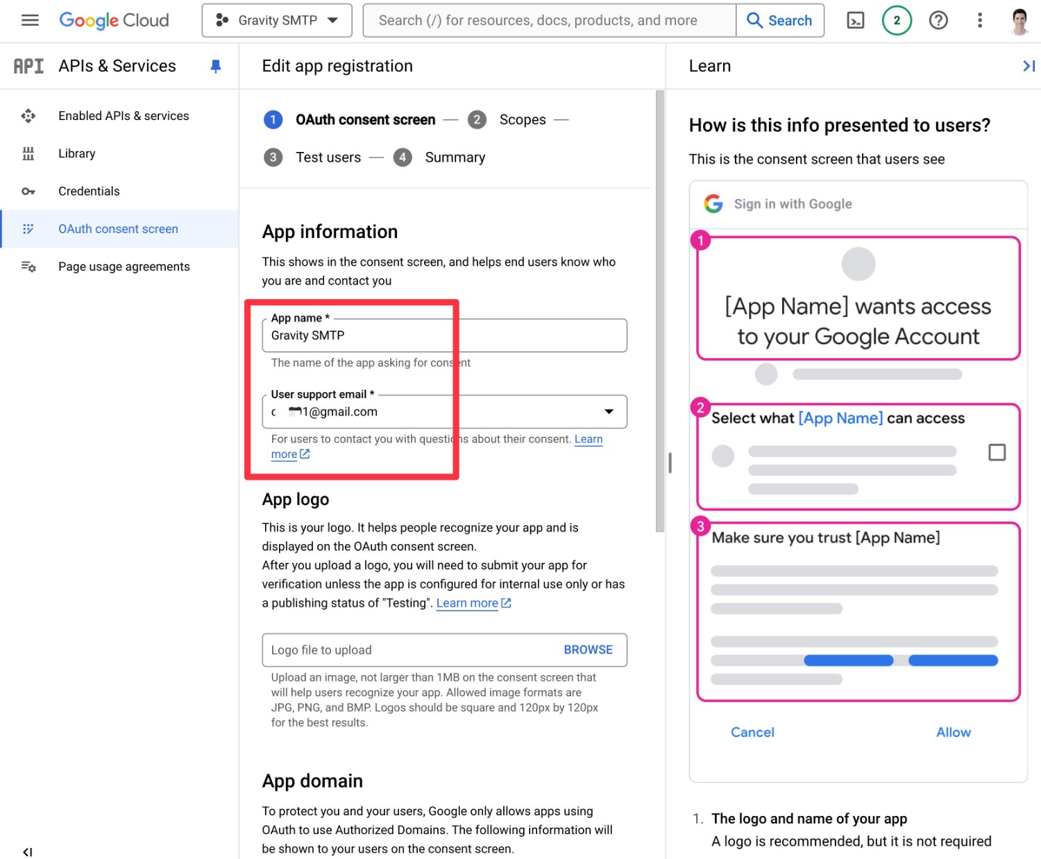Click the Learn panel title
The width and height of the screenshot is (1041, 859).
click(710, 66)
